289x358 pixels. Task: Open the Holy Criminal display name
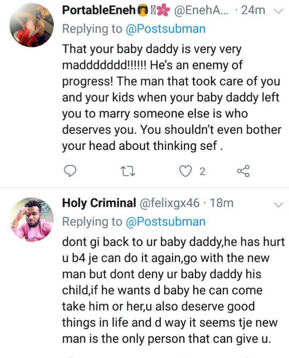click(99, 203)
